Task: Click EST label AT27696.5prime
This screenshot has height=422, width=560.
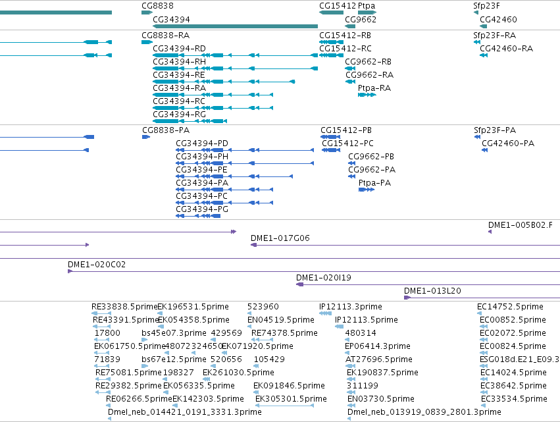Action: [x=378, y=359]
